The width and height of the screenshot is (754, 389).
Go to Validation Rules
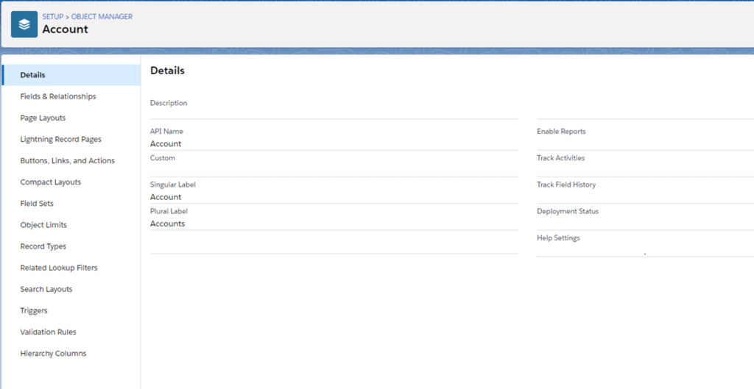point(48,332)
